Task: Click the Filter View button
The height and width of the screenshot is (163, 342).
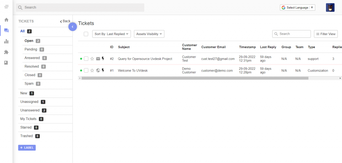Action: pyautogui.click(x=326, y=34)
